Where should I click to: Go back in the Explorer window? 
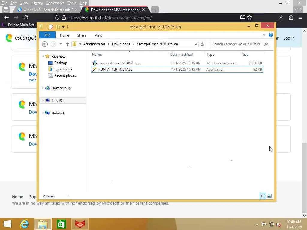(45, 44)
